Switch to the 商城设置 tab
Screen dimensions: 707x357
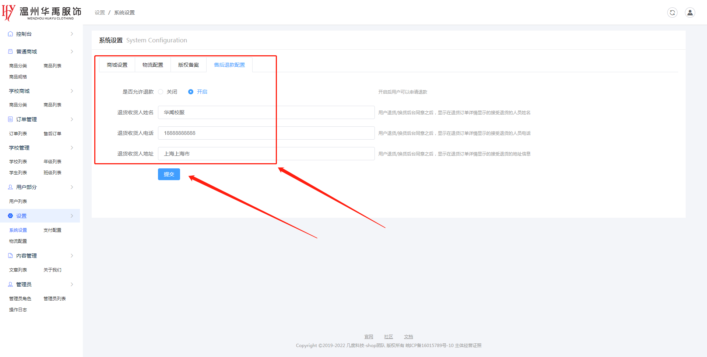(117, 65)
